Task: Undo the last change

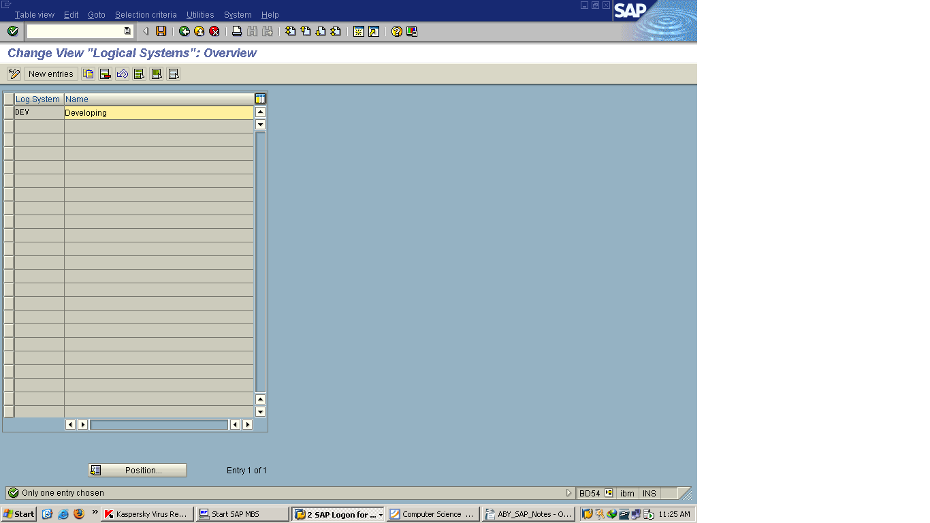Action: click(x=122, y=74)
